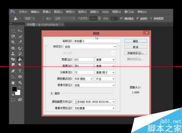The width and height of the screenshot is (182, 133).
Task: Open the 像素长宽比 pixel aspect ratio dropdown
Action: 94,108
